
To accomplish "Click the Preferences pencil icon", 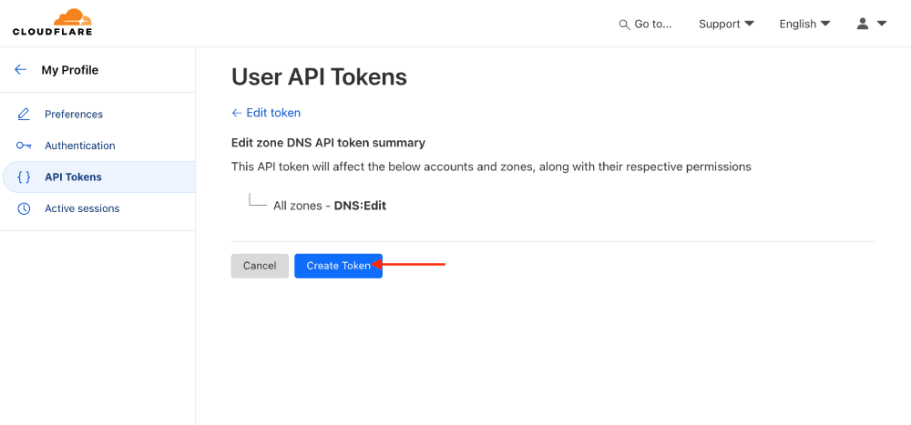I will [x=24, y=114].
